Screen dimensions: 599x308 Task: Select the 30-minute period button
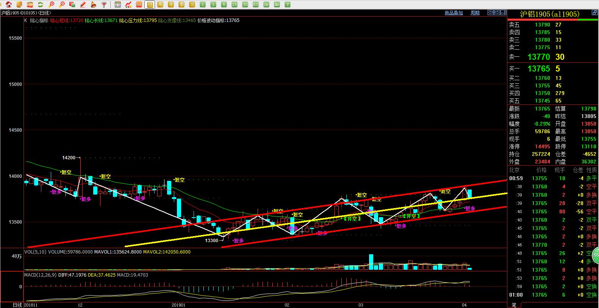245,5
